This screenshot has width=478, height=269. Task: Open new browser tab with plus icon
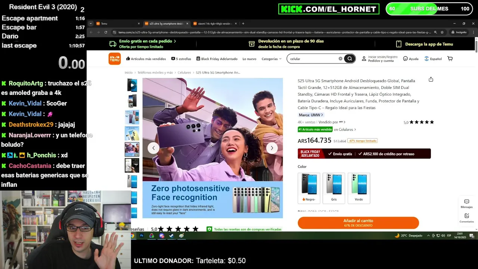[243, 24]
